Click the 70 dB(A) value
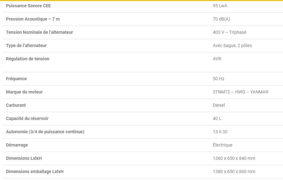 coord(221,19)
